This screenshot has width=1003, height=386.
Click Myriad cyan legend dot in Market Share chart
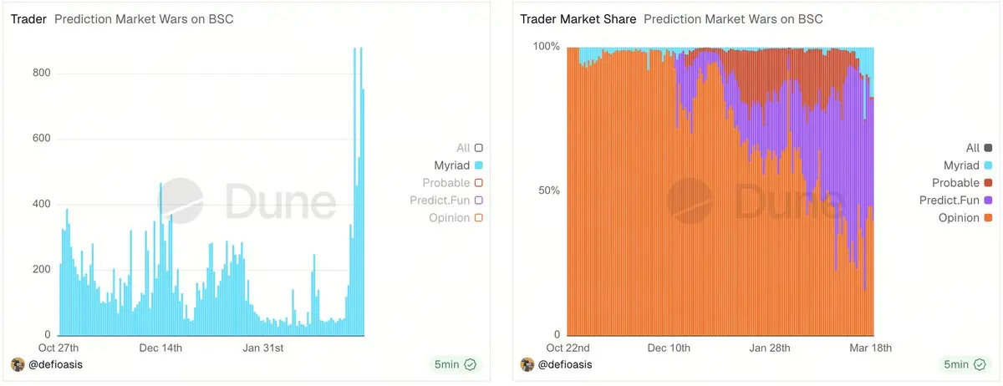click(x=988, y=165)
